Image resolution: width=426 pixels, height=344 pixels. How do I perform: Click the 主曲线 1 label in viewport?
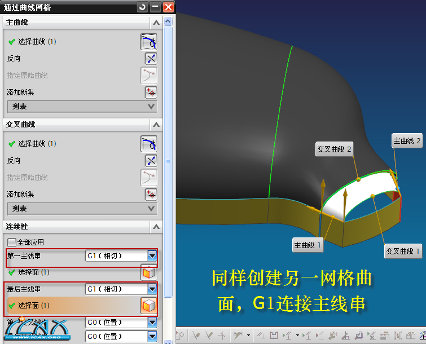tap(308, 245)
